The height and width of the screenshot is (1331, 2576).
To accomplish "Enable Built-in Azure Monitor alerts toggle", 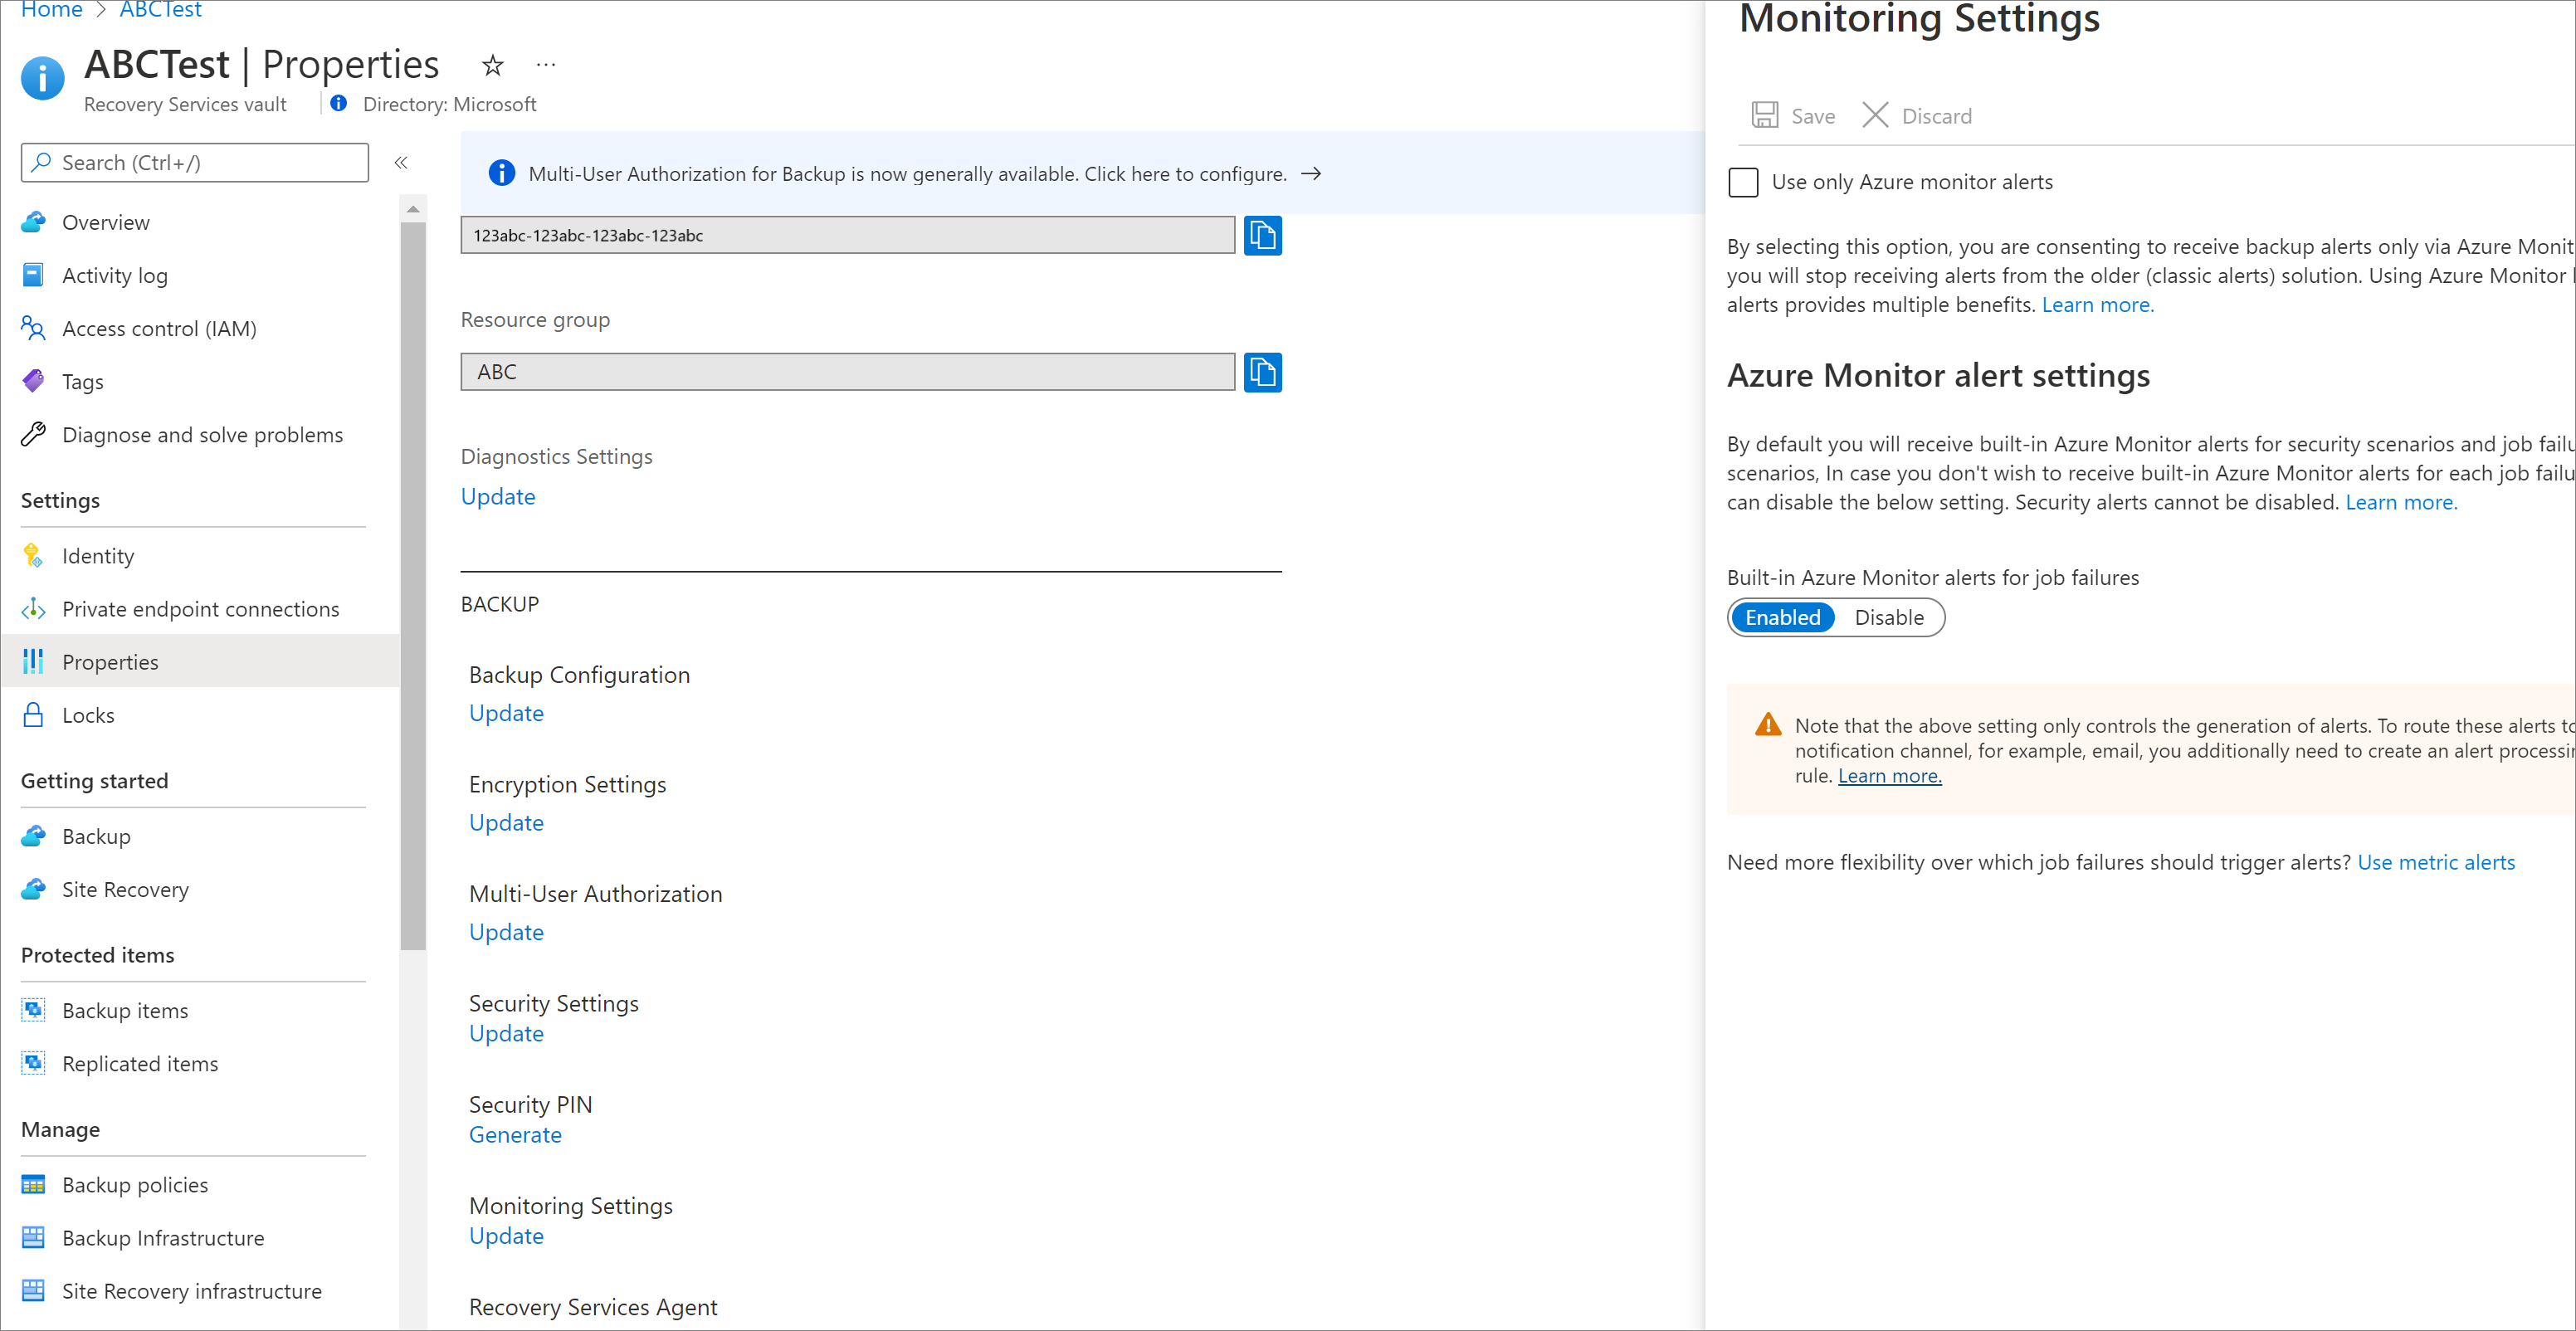I will pos(1782,617).
